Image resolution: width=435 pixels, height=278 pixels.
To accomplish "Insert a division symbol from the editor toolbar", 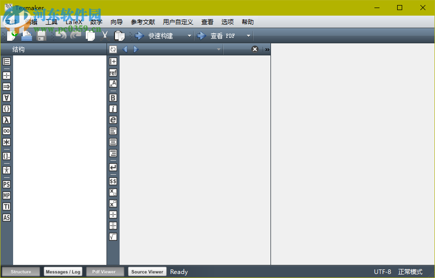I will 113,215.
